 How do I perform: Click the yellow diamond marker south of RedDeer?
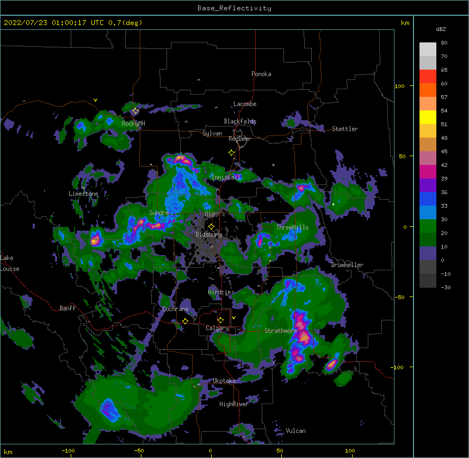tap(231, 153)
